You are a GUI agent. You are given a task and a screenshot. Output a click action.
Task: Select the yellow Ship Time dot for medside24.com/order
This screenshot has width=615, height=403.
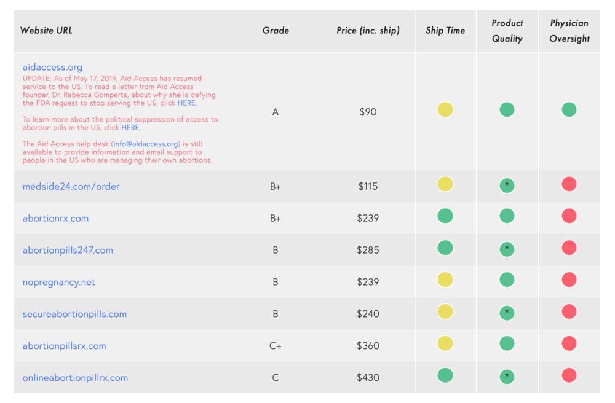pos(445,184)
